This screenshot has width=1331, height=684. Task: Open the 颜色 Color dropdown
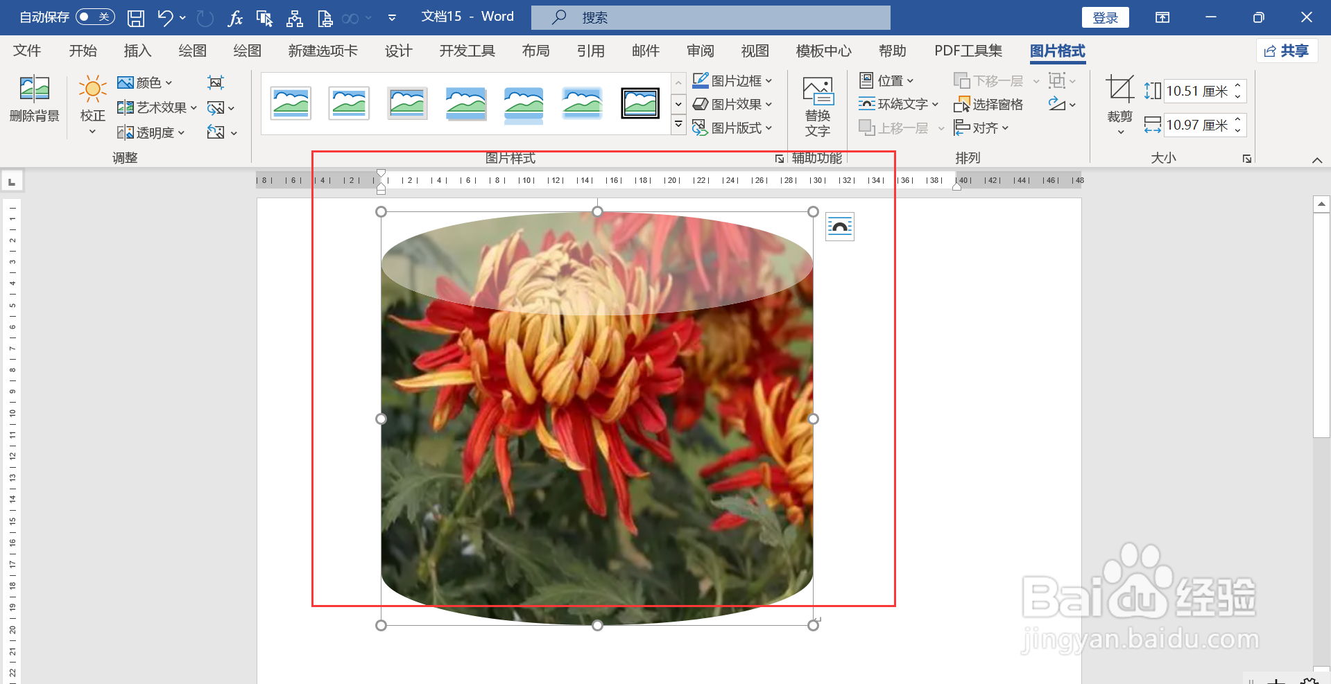(144, 82)
